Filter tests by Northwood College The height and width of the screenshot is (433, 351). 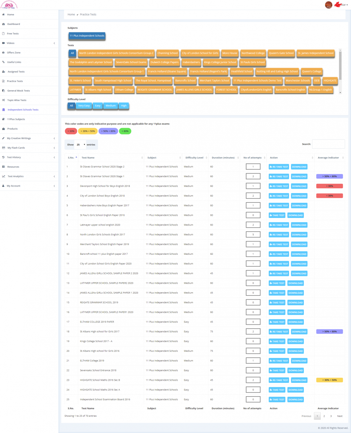[253, 53]
